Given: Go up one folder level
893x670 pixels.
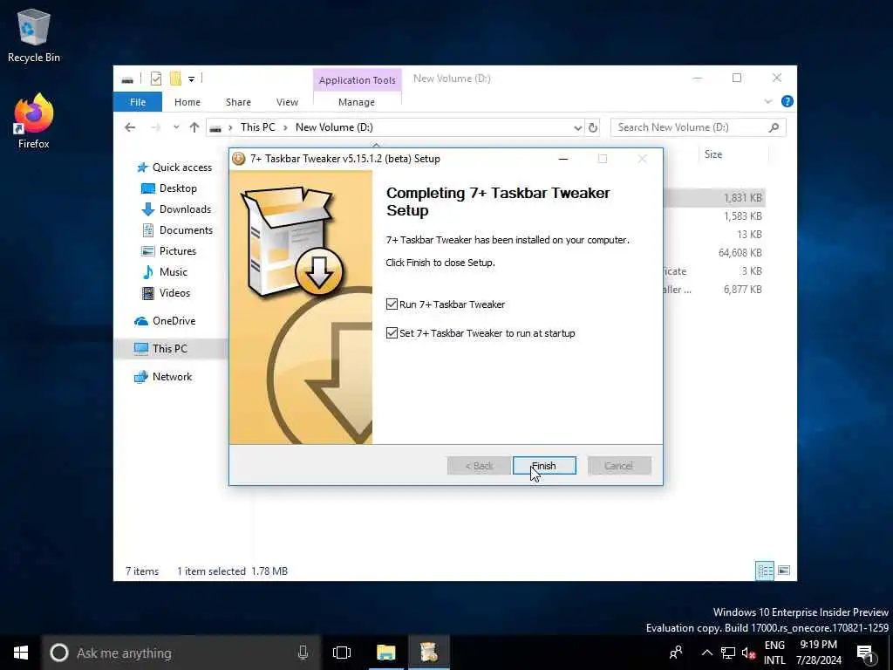Looking at the screenshot, I should tap(194, 127).
